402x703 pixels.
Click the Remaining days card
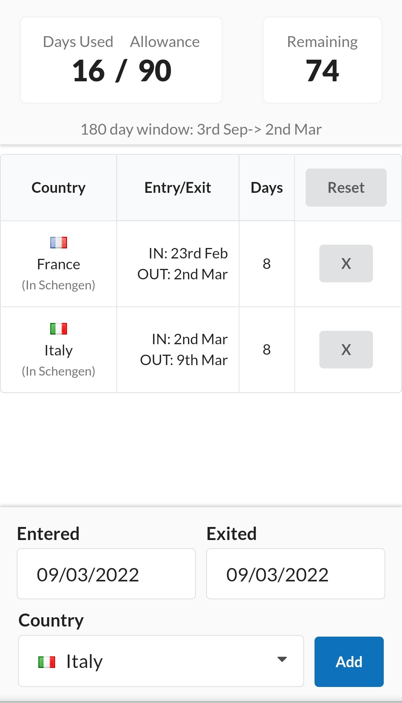pyautogui.click(x=322, y=60)
